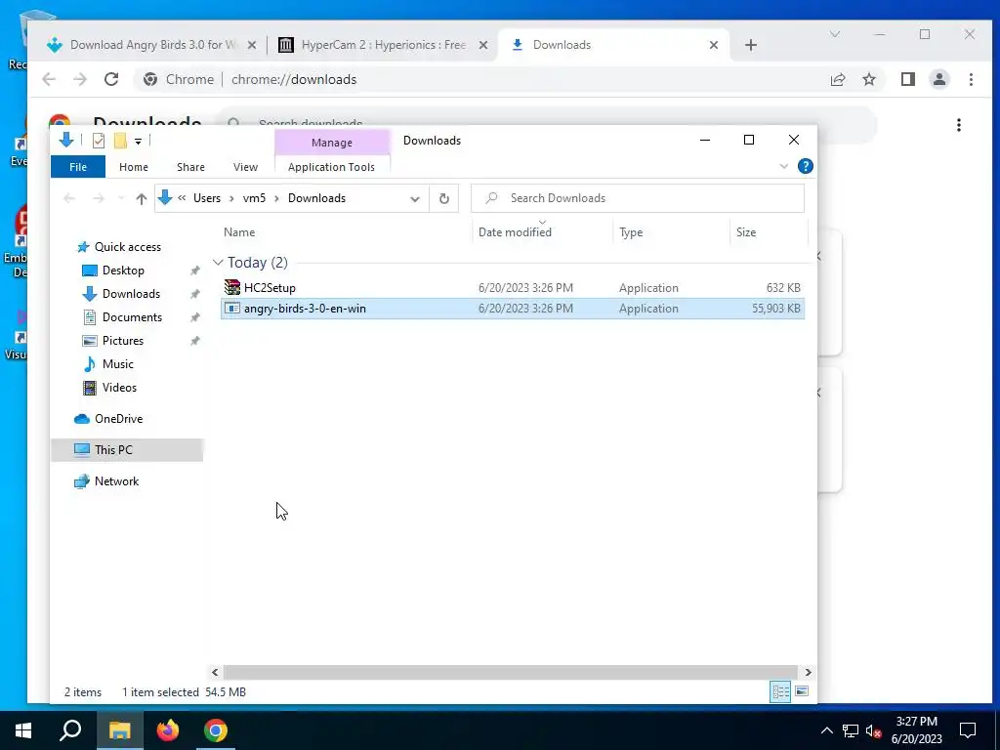Open Customize Quick Access Toolbar dropdown
Image resolution: width=1000 pixels, height=750 pixels.
(138, 141)
